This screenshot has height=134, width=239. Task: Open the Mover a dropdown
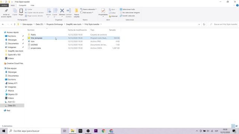pyautogui.click(x=49, y=13)
